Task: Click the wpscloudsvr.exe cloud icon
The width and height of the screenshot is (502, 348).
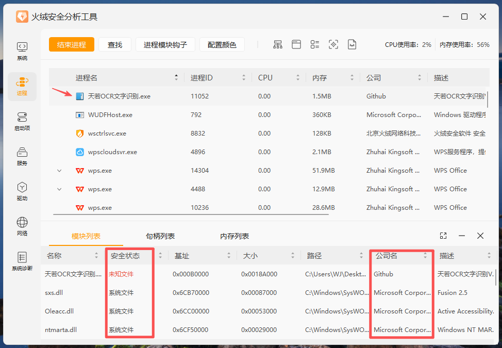Action: (80, 152)
